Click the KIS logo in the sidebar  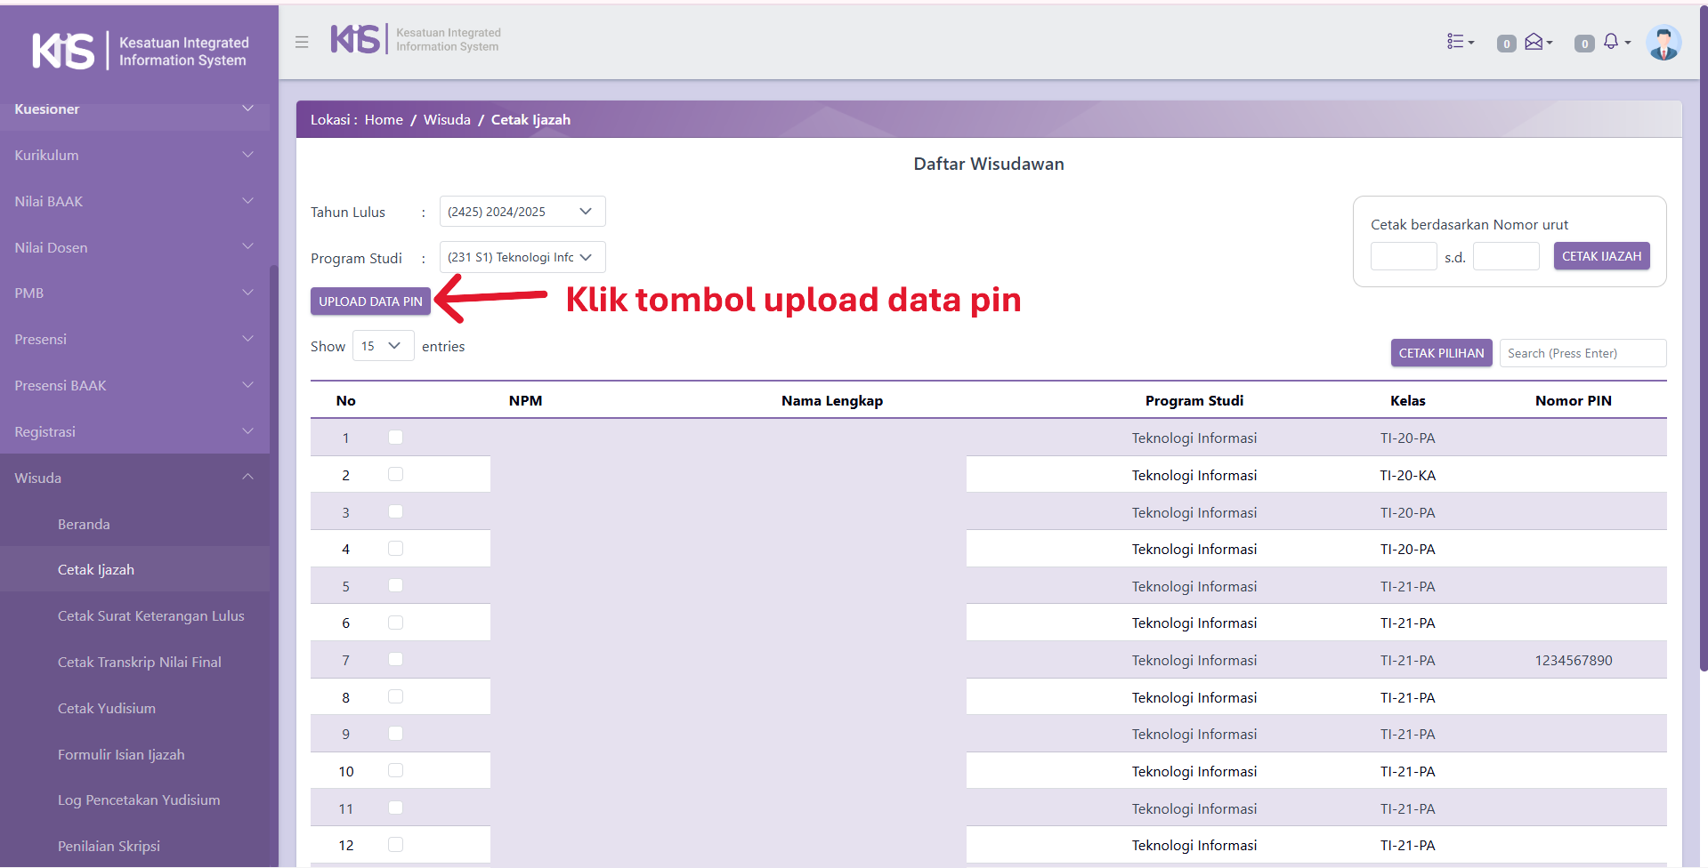coord(63,51)
